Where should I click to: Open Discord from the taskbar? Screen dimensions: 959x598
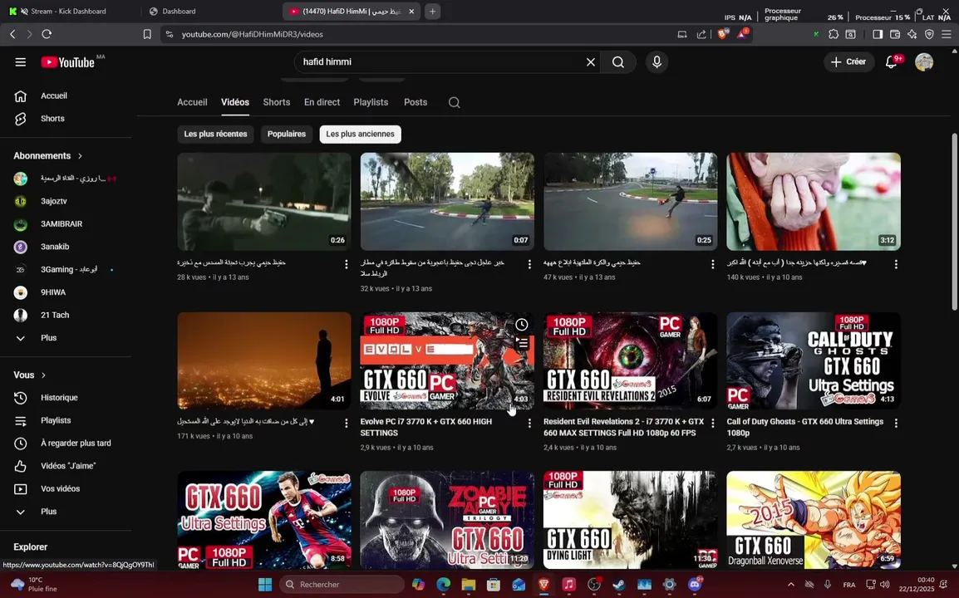pyautogui.click(x=694, y=585)
